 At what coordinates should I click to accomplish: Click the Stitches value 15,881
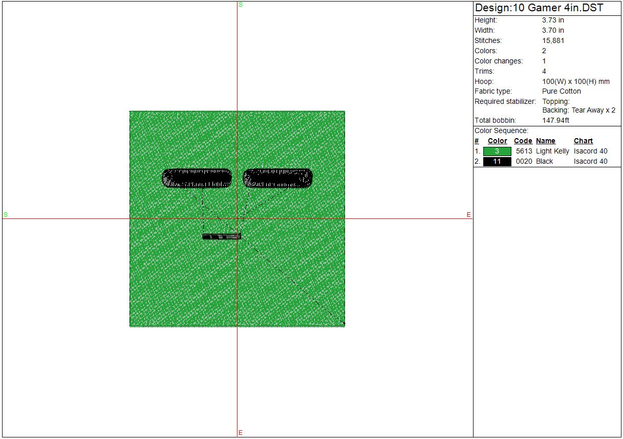coord(553,41)
